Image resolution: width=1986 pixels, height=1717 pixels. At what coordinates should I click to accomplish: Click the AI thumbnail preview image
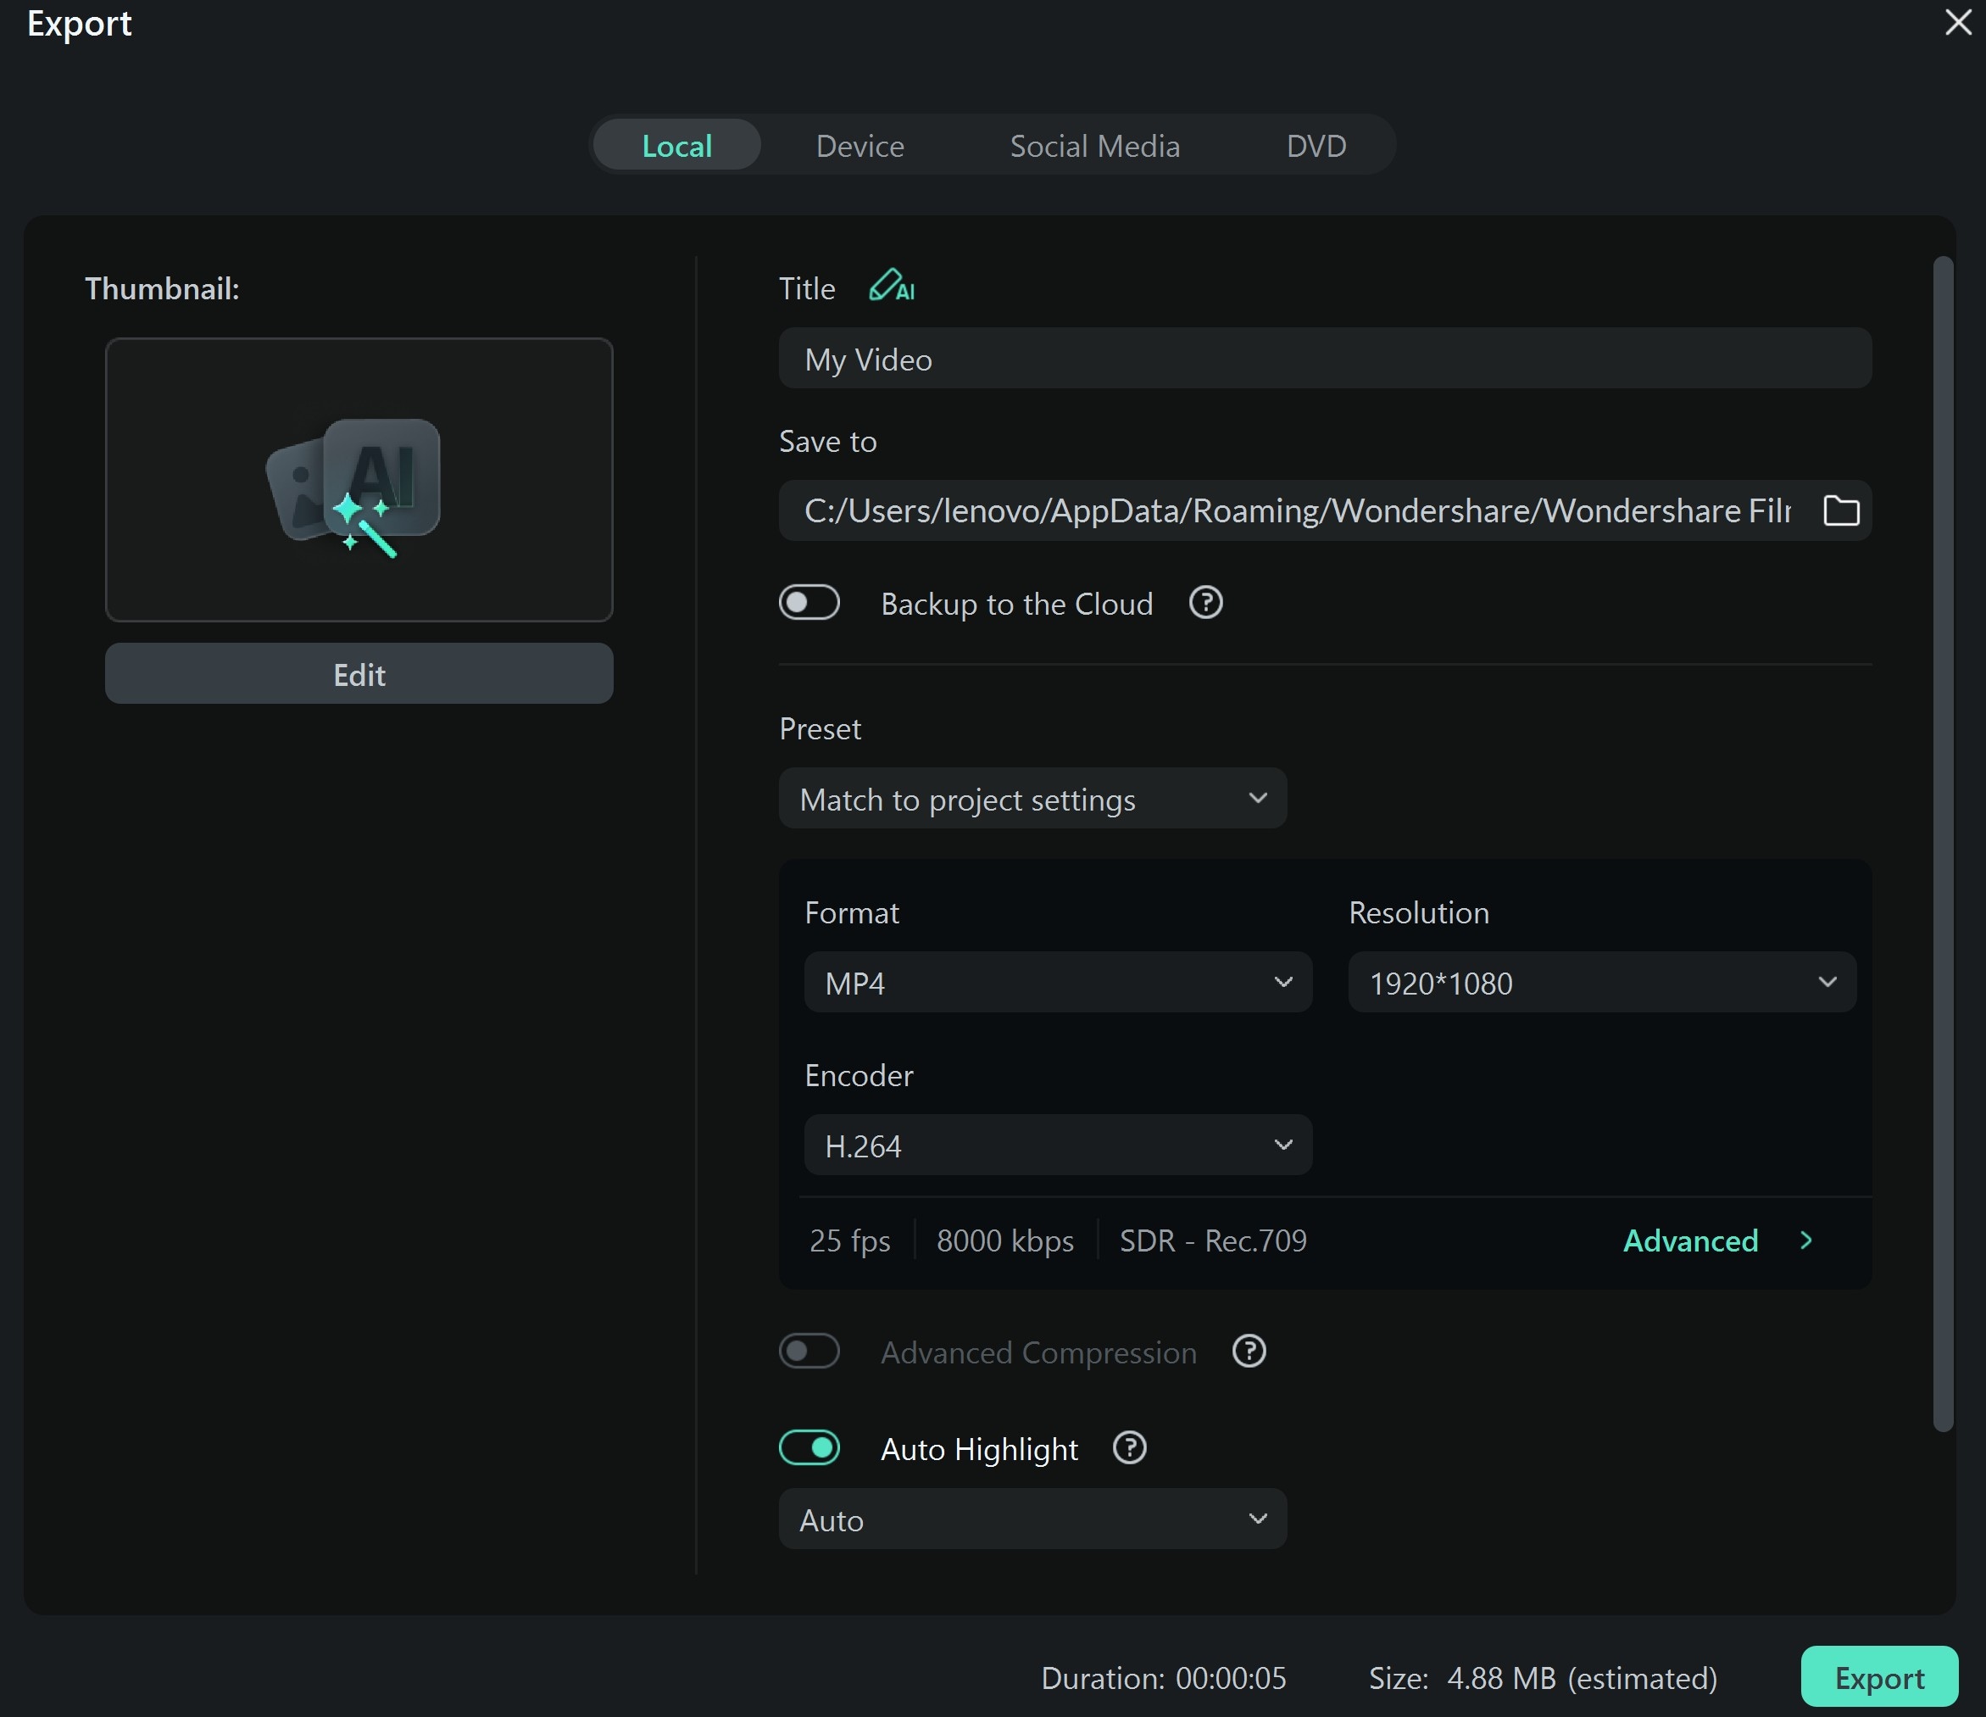point(359,479)
